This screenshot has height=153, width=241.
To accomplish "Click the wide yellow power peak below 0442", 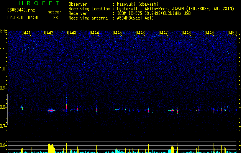I will pyautogui.click(x=51, y=148).
